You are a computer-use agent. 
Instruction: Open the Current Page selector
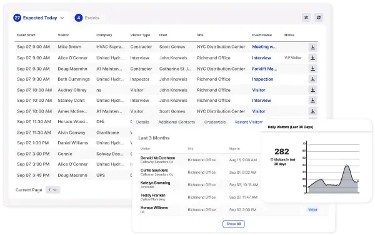click(52, 190)
